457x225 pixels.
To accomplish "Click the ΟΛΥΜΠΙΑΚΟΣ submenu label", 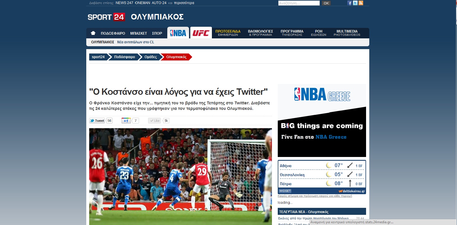I will (x=103, y=42).
